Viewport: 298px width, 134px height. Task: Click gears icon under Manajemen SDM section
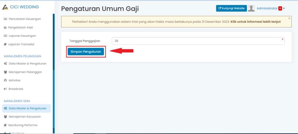tap(6, 108)
